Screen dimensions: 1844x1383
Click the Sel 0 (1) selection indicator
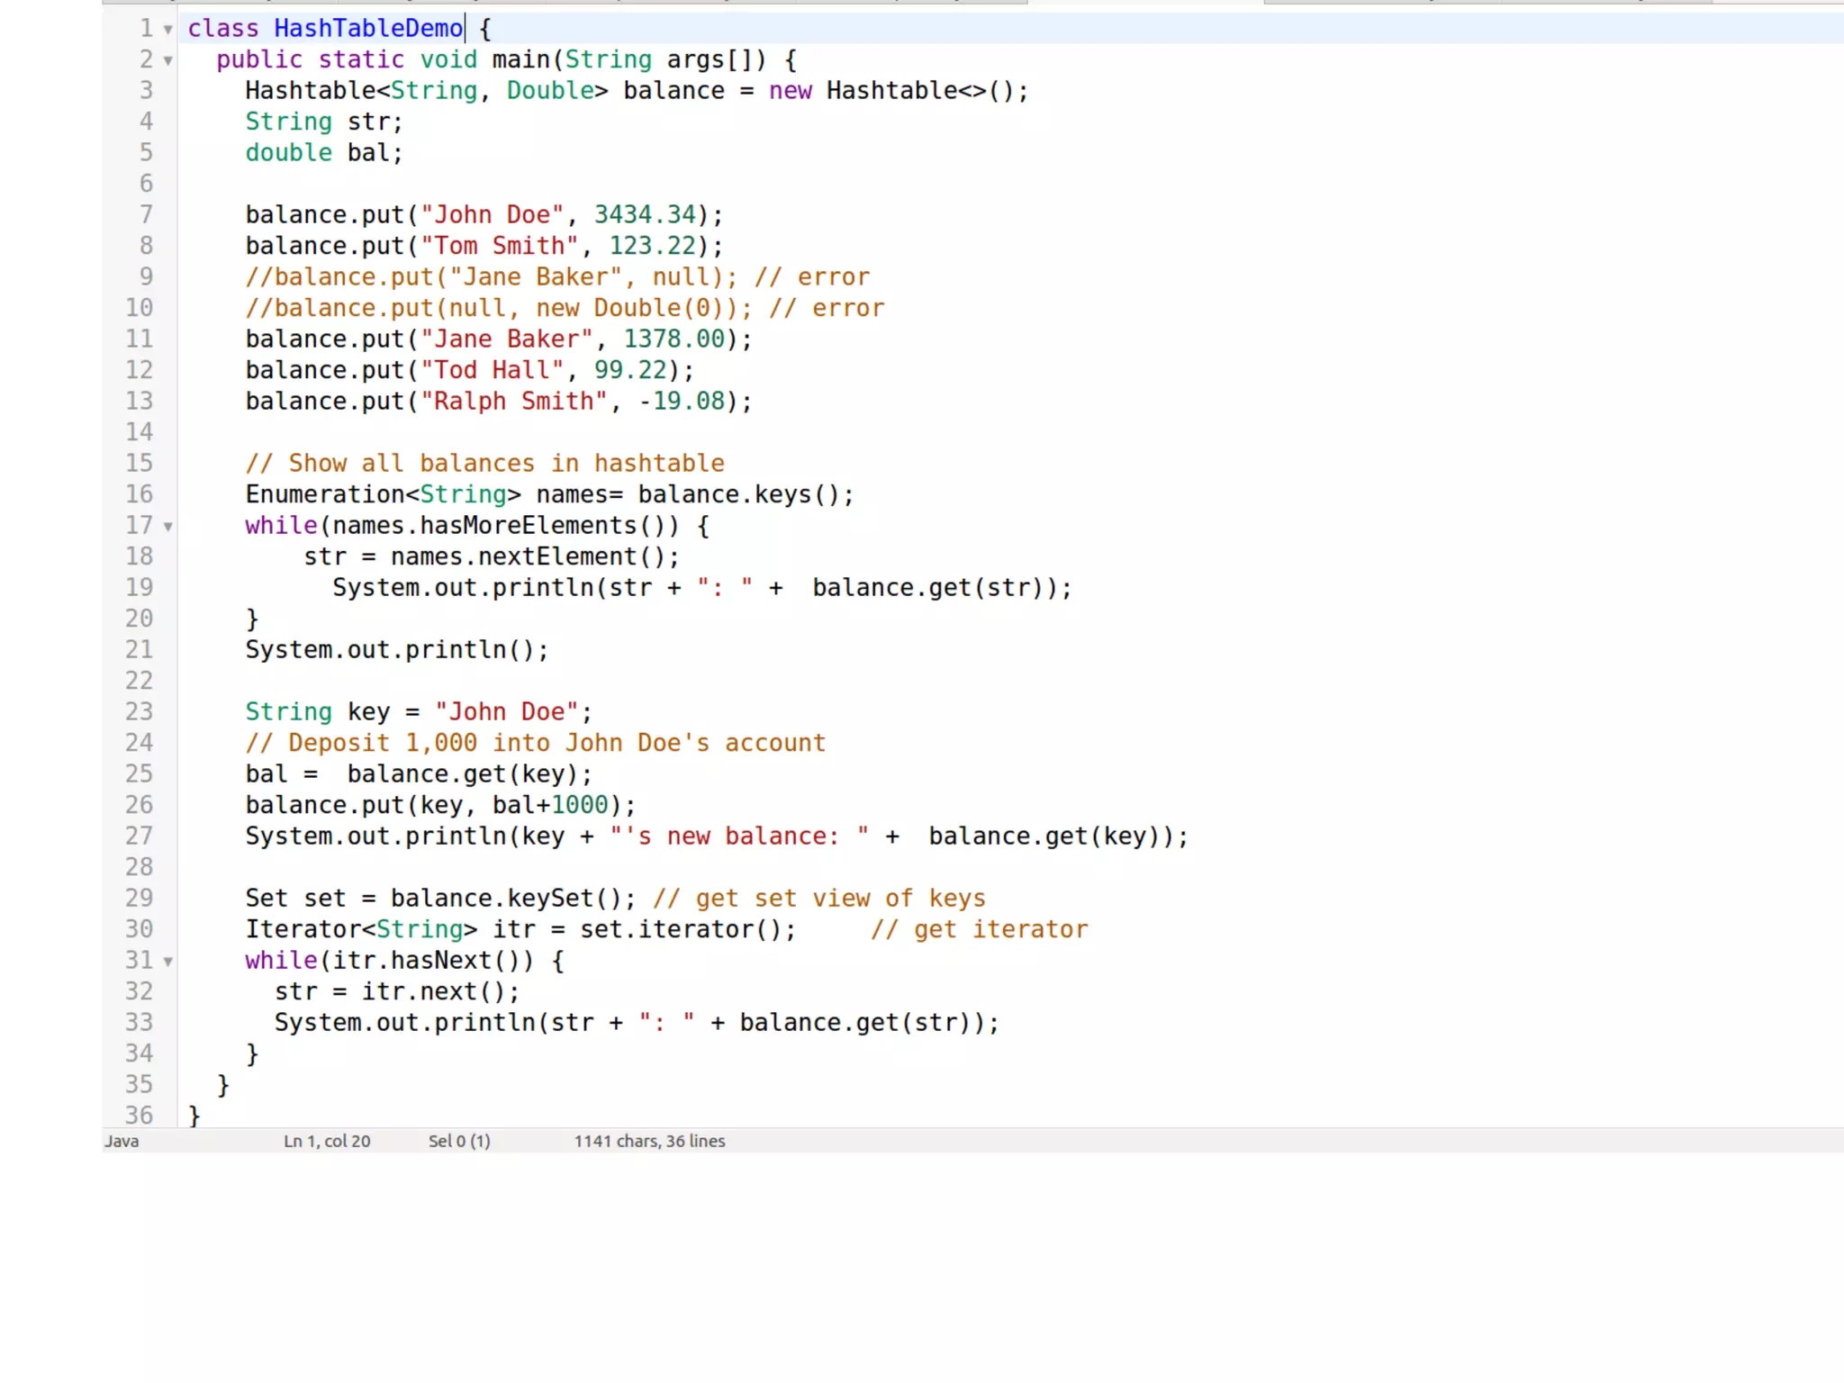pos(459,1141)
